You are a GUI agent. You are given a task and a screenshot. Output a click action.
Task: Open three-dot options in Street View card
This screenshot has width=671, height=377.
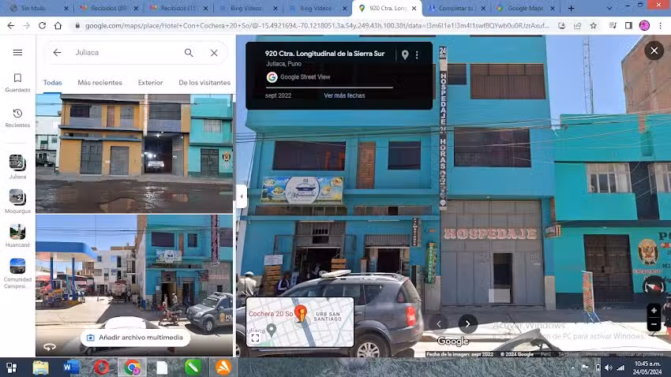click(x=417, y=55)
